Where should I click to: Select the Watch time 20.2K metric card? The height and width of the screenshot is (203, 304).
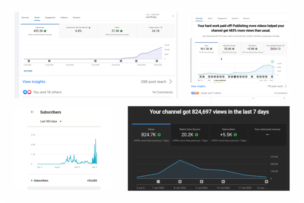click(x=190, y=135)
